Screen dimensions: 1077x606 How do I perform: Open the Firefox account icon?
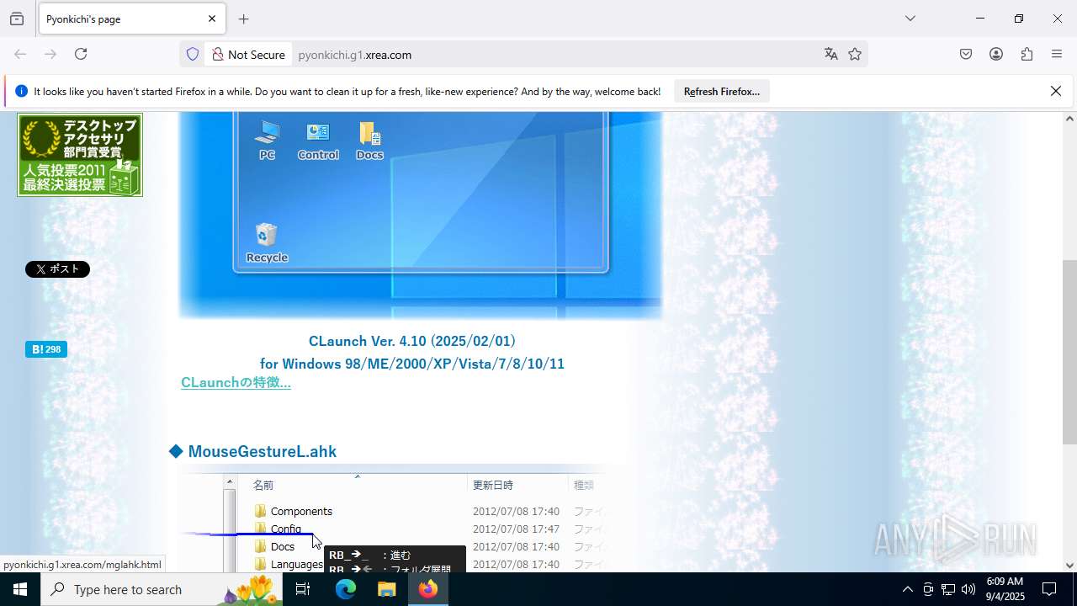(x=996, y=54)
